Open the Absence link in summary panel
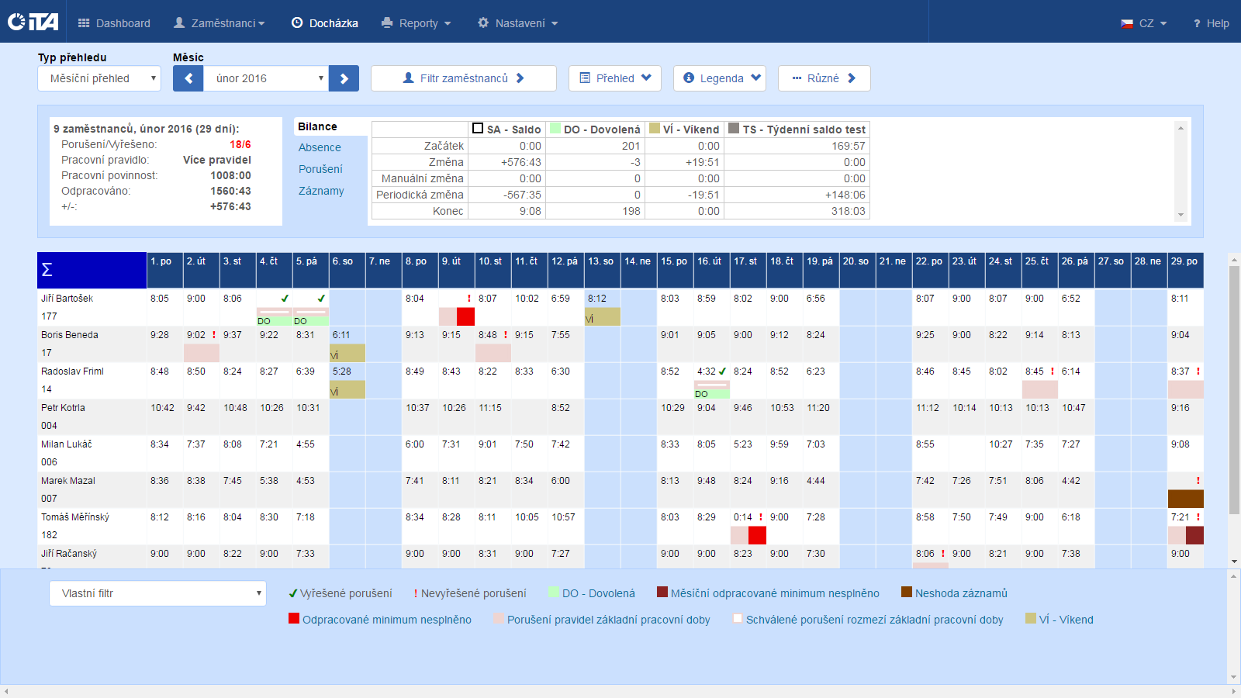Screen dimensions: 1241x698 coord(320,147)
